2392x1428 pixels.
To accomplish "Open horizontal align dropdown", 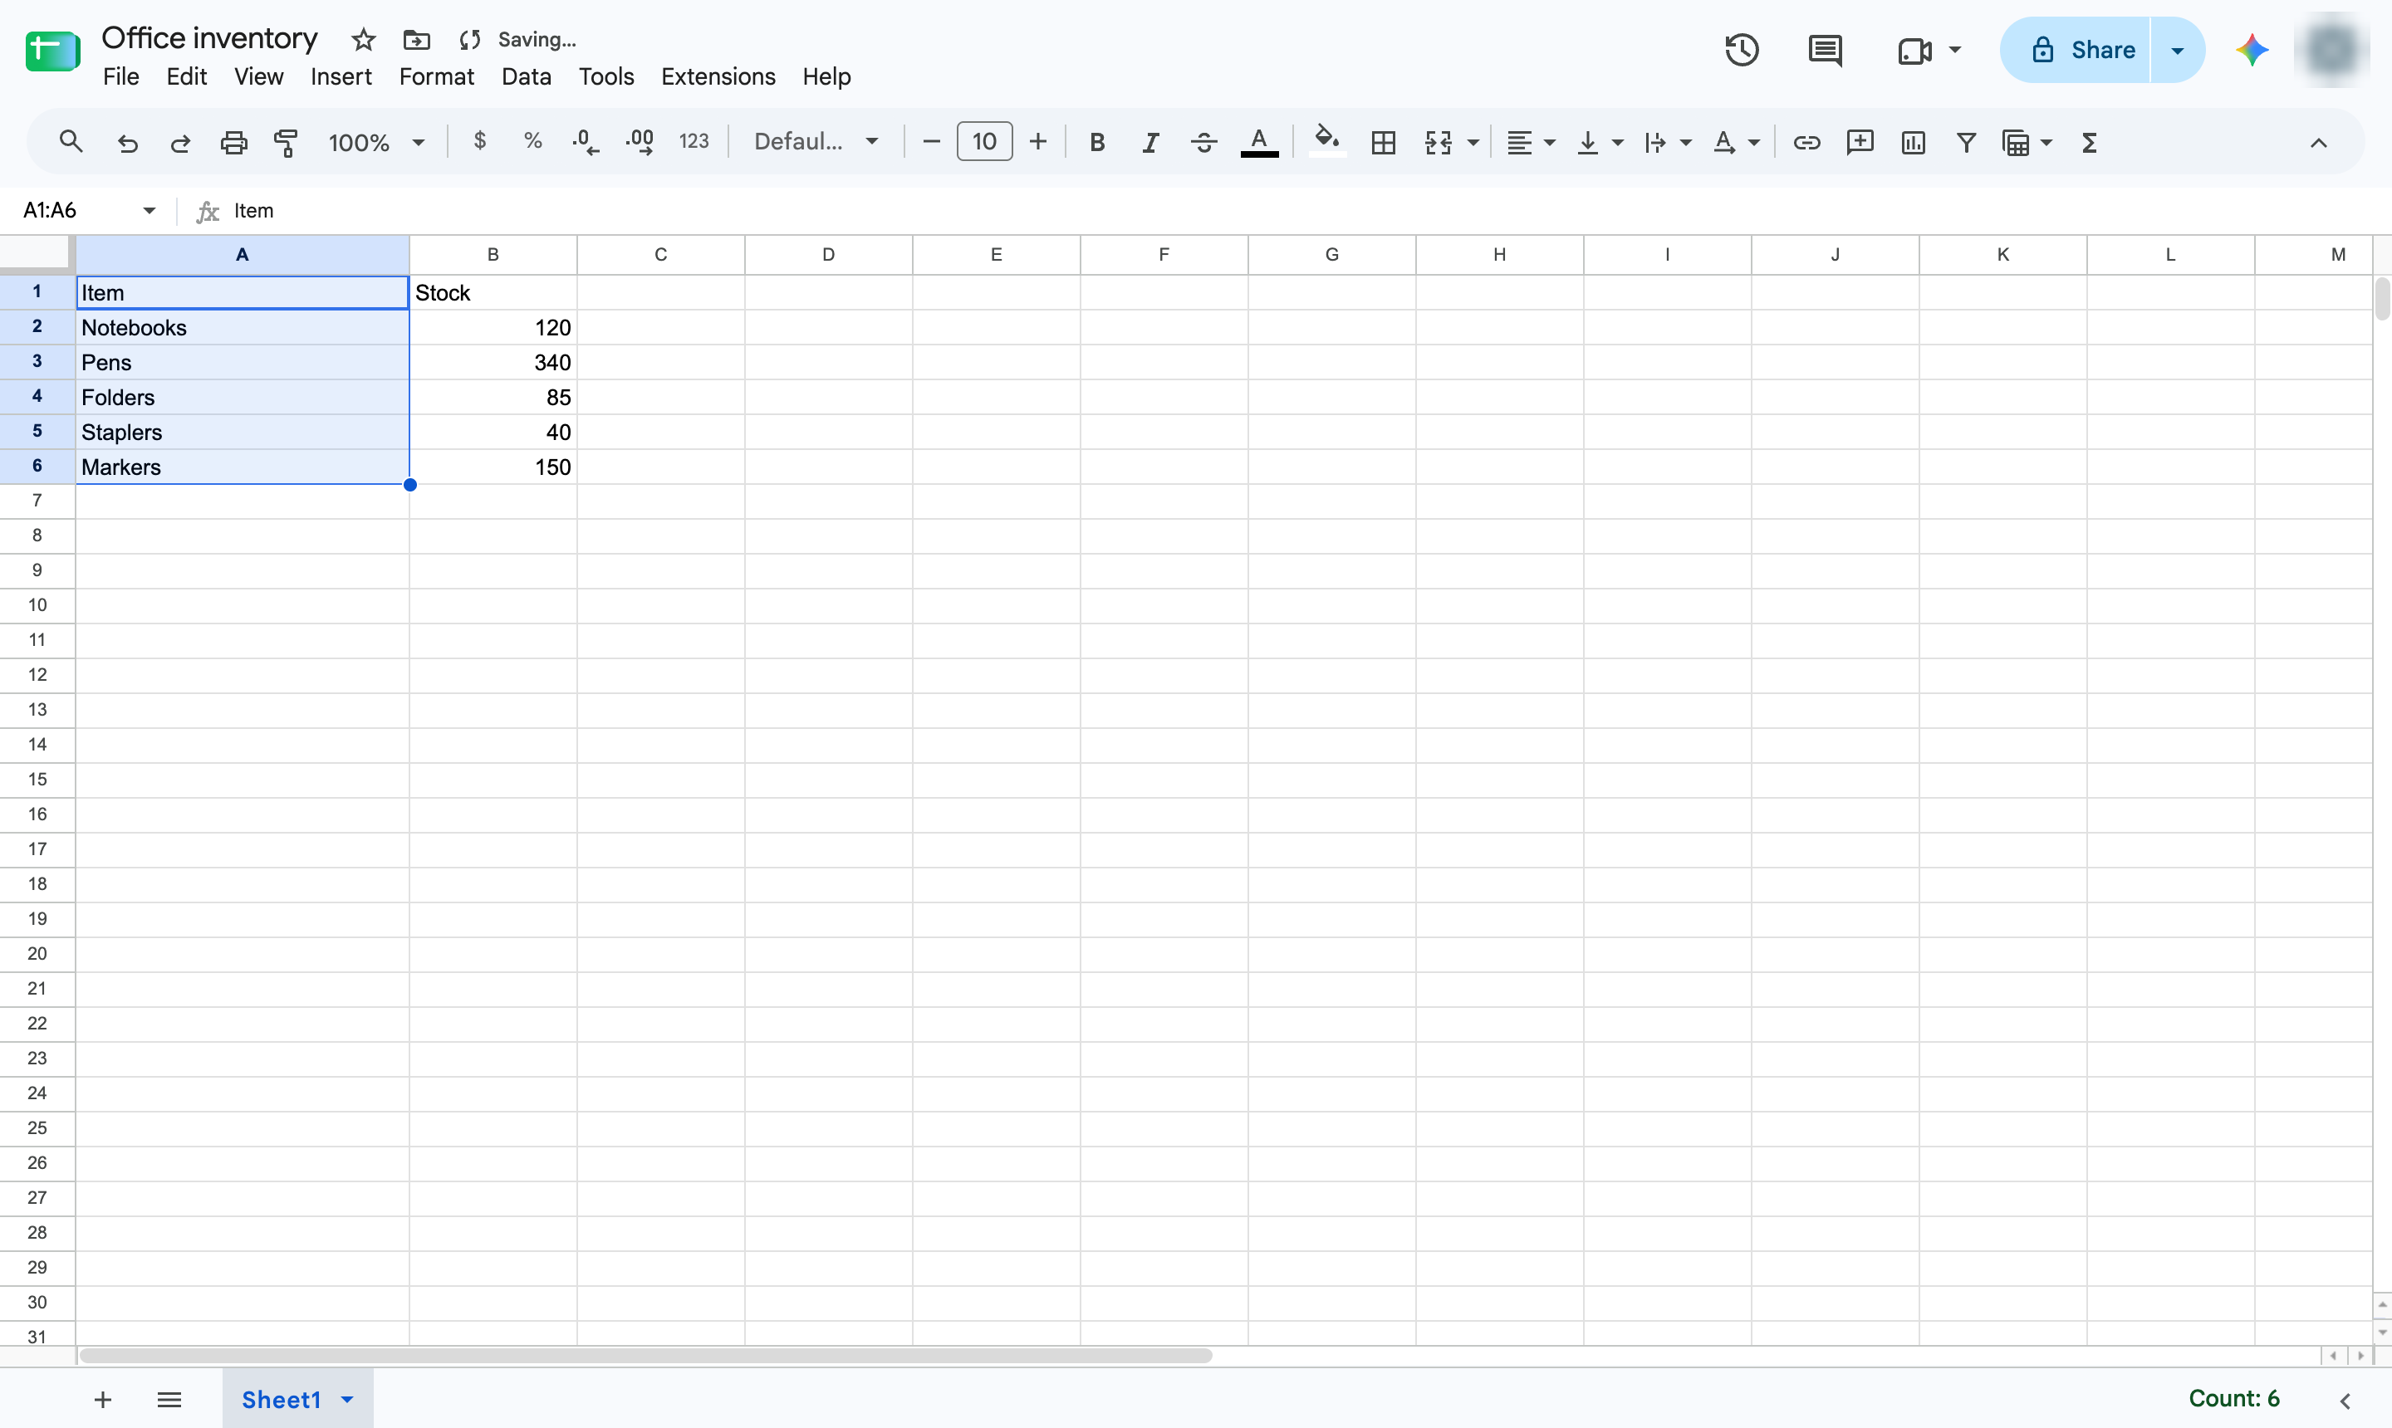I will (1531, 143).
